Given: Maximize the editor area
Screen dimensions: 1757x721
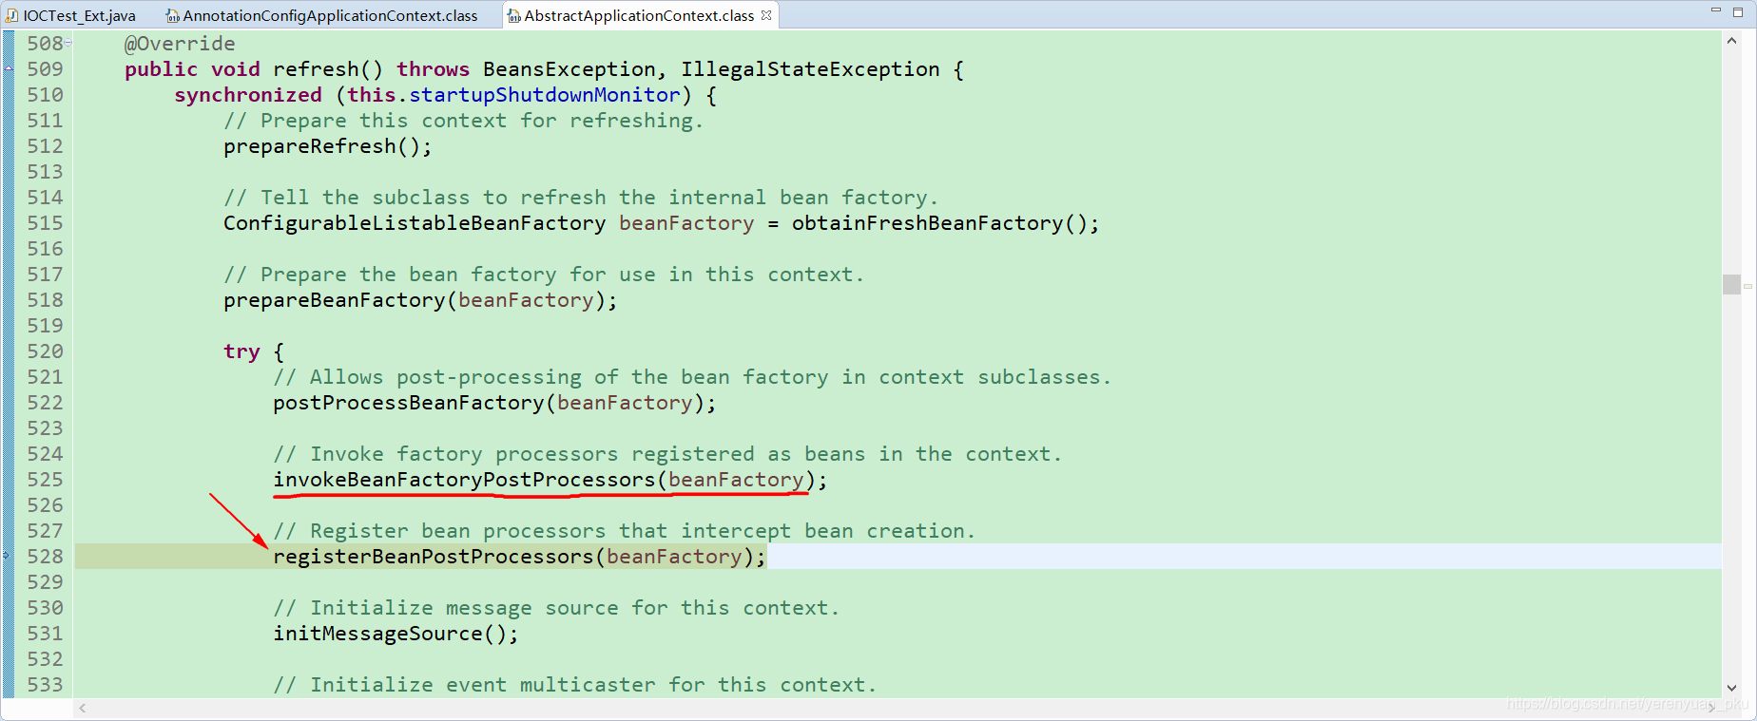Looking at the screenshot, I should point(1738,11).
